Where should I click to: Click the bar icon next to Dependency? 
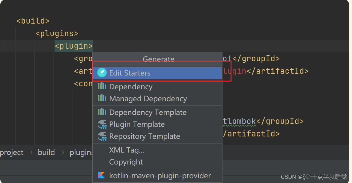(x=102, y=86)
